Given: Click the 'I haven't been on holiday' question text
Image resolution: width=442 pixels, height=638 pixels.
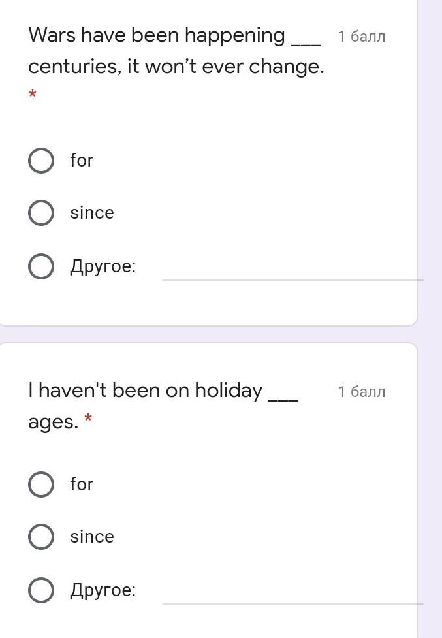Looking at the screenshot, I should click(x=145, y=391).
